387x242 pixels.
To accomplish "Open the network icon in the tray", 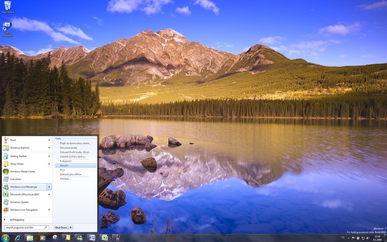I will click(363, 238).
